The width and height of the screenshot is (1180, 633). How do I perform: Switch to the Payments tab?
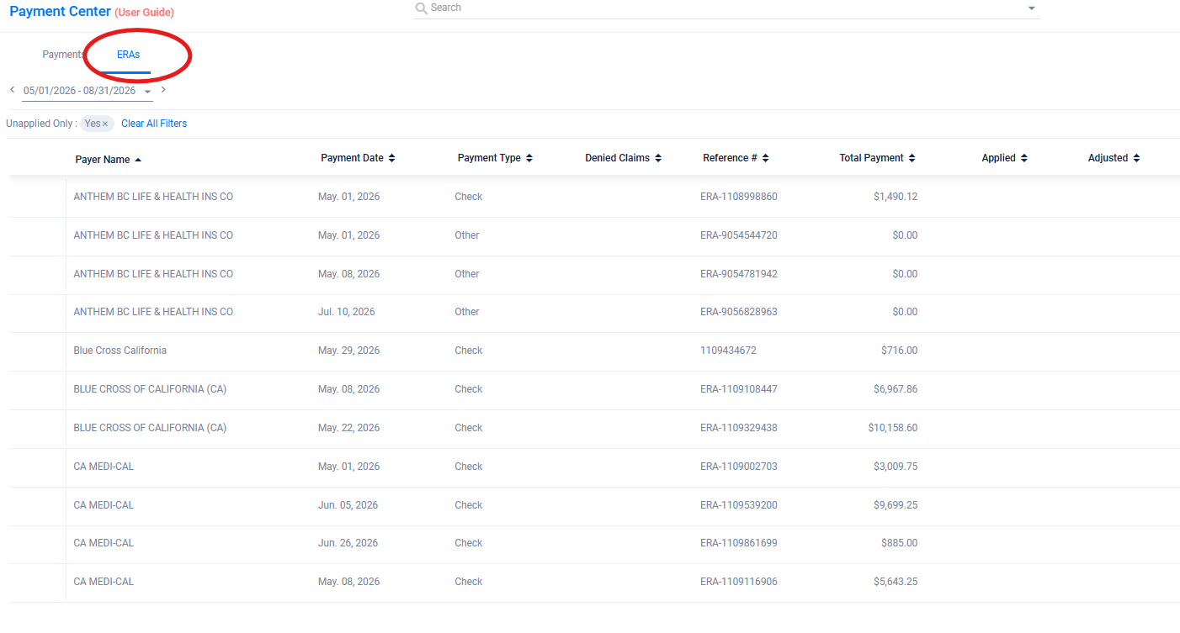[x=63, y=55]
